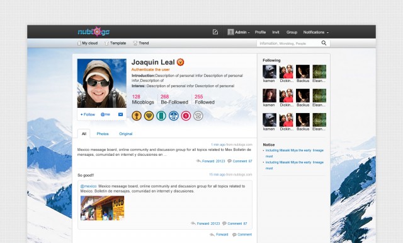Image resolution: width=403 pixels, height=243 pixels.
Task: Switch to the Photos tab
Action: [103, 134]
